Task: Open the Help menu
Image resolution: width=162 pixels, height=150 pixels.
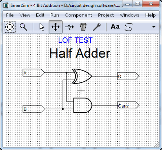Action: coord(150,15)
